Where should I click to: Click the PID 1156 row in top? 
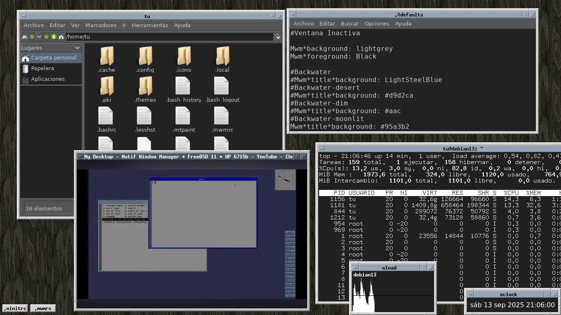pyautogui.click(x=440, y=199)
